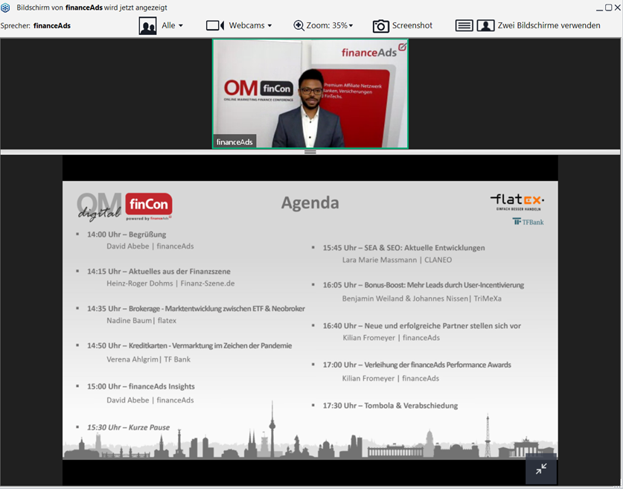Click 'Heinz-Roger Dohms | Finanz-Szene.de' text
The height and width of the screenshot is (489, 623).
click(x=170, y=284)
